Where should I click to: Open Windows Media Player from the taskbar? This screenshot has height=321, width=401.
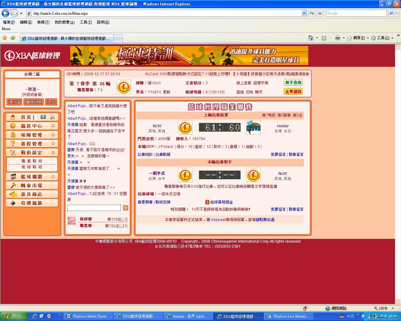tap(87, 316)
